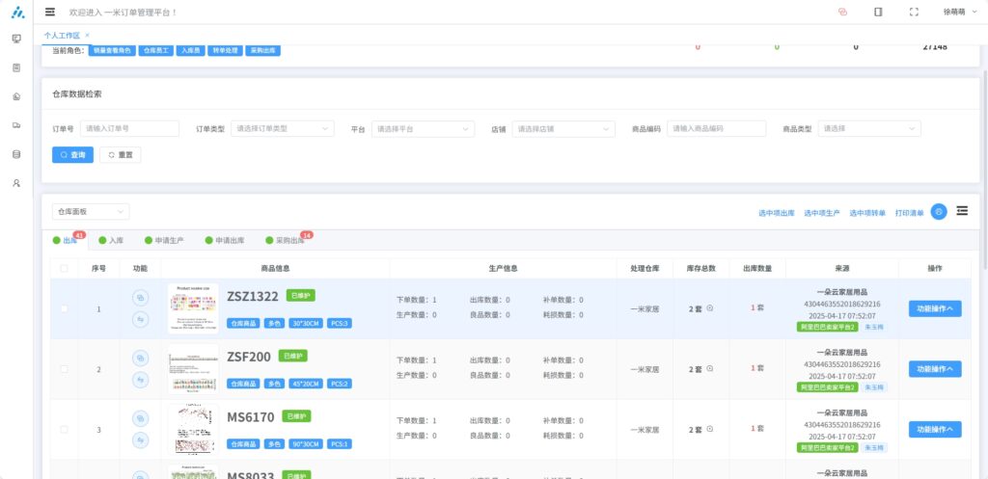
Task: Click the swap arrows icon in row 2
Action: [140, 380]
